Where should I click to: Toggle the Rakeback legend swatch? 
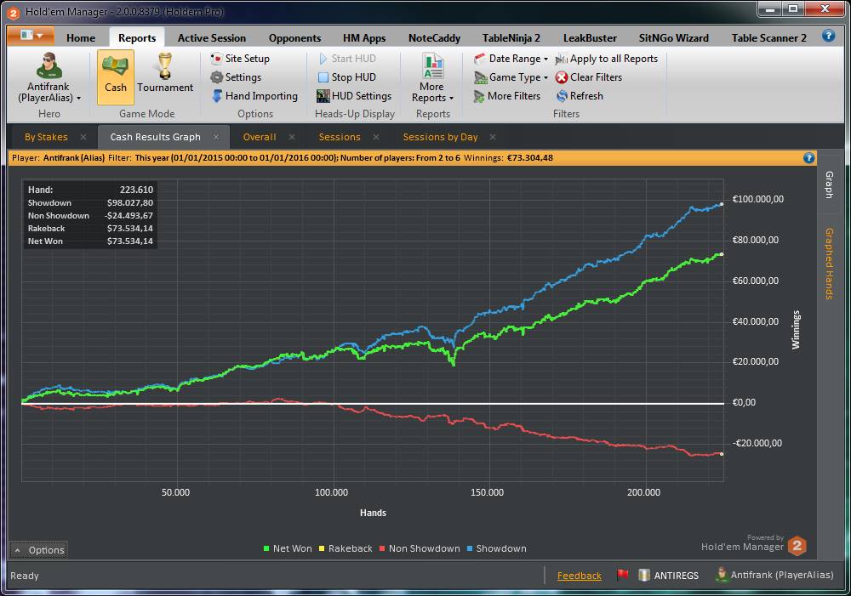[322, 549]
